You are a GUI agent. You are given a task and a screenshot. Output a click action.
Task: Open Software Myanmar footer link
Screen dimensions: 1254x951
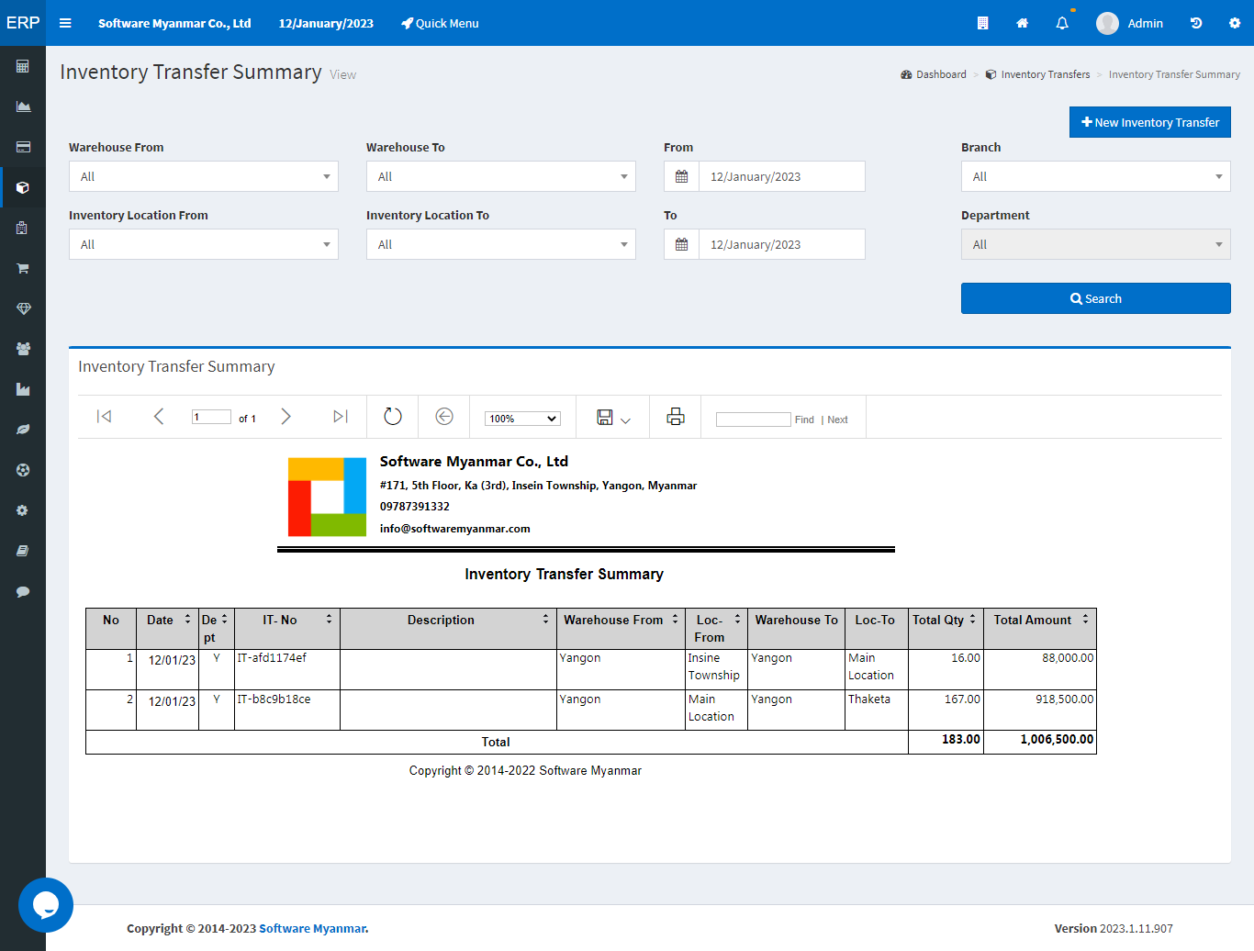click(x=313, y=928)
